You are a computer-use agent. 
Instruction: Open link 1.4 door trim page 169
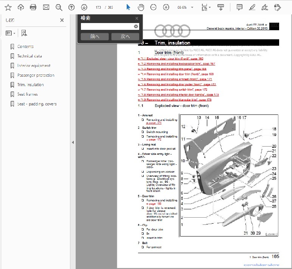176,74
